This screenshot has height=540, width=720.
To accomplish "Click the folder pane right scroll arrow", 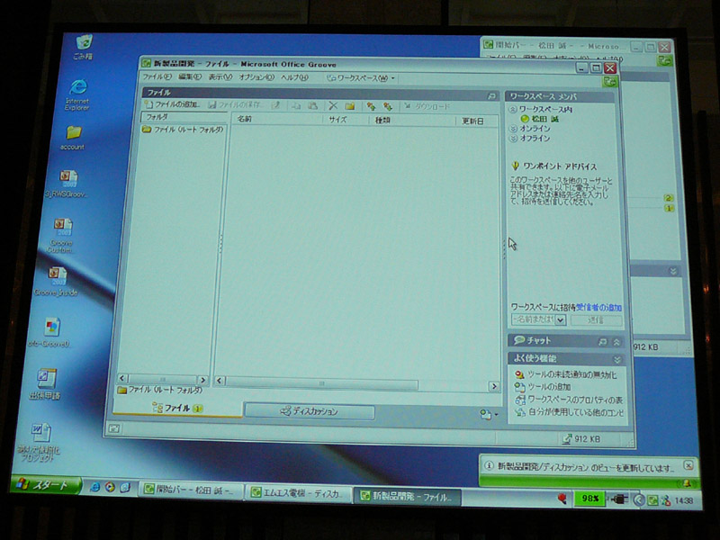I will [202, 380].
